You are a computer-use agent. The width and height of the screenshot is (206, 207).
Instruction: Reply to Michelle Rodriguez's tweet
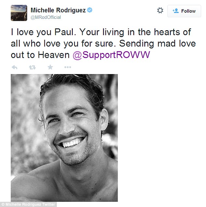(x=15, y=67)
